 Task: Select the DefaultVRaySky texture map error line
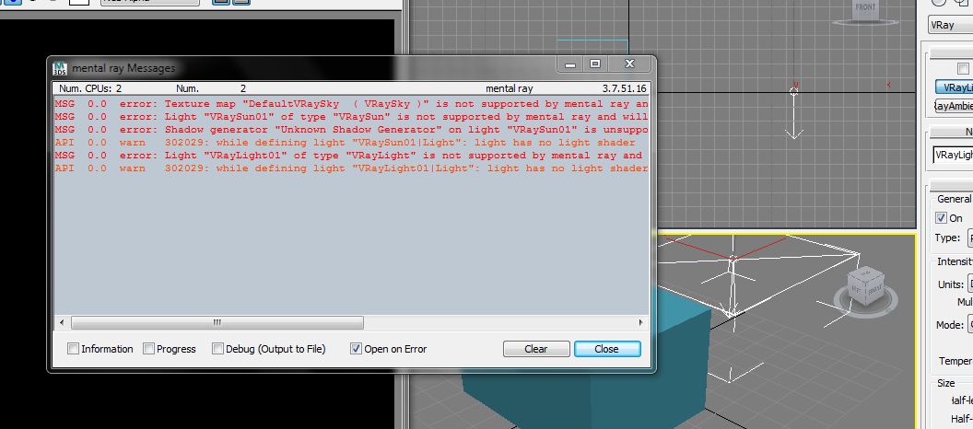click(351, 104)
